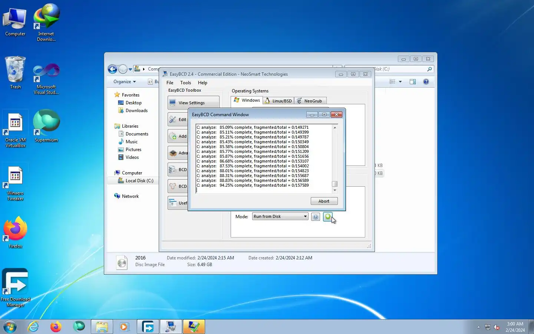This screenshot has width=534, height=334.
Task: Select Documents library in navigation pane
Action: 133,134
